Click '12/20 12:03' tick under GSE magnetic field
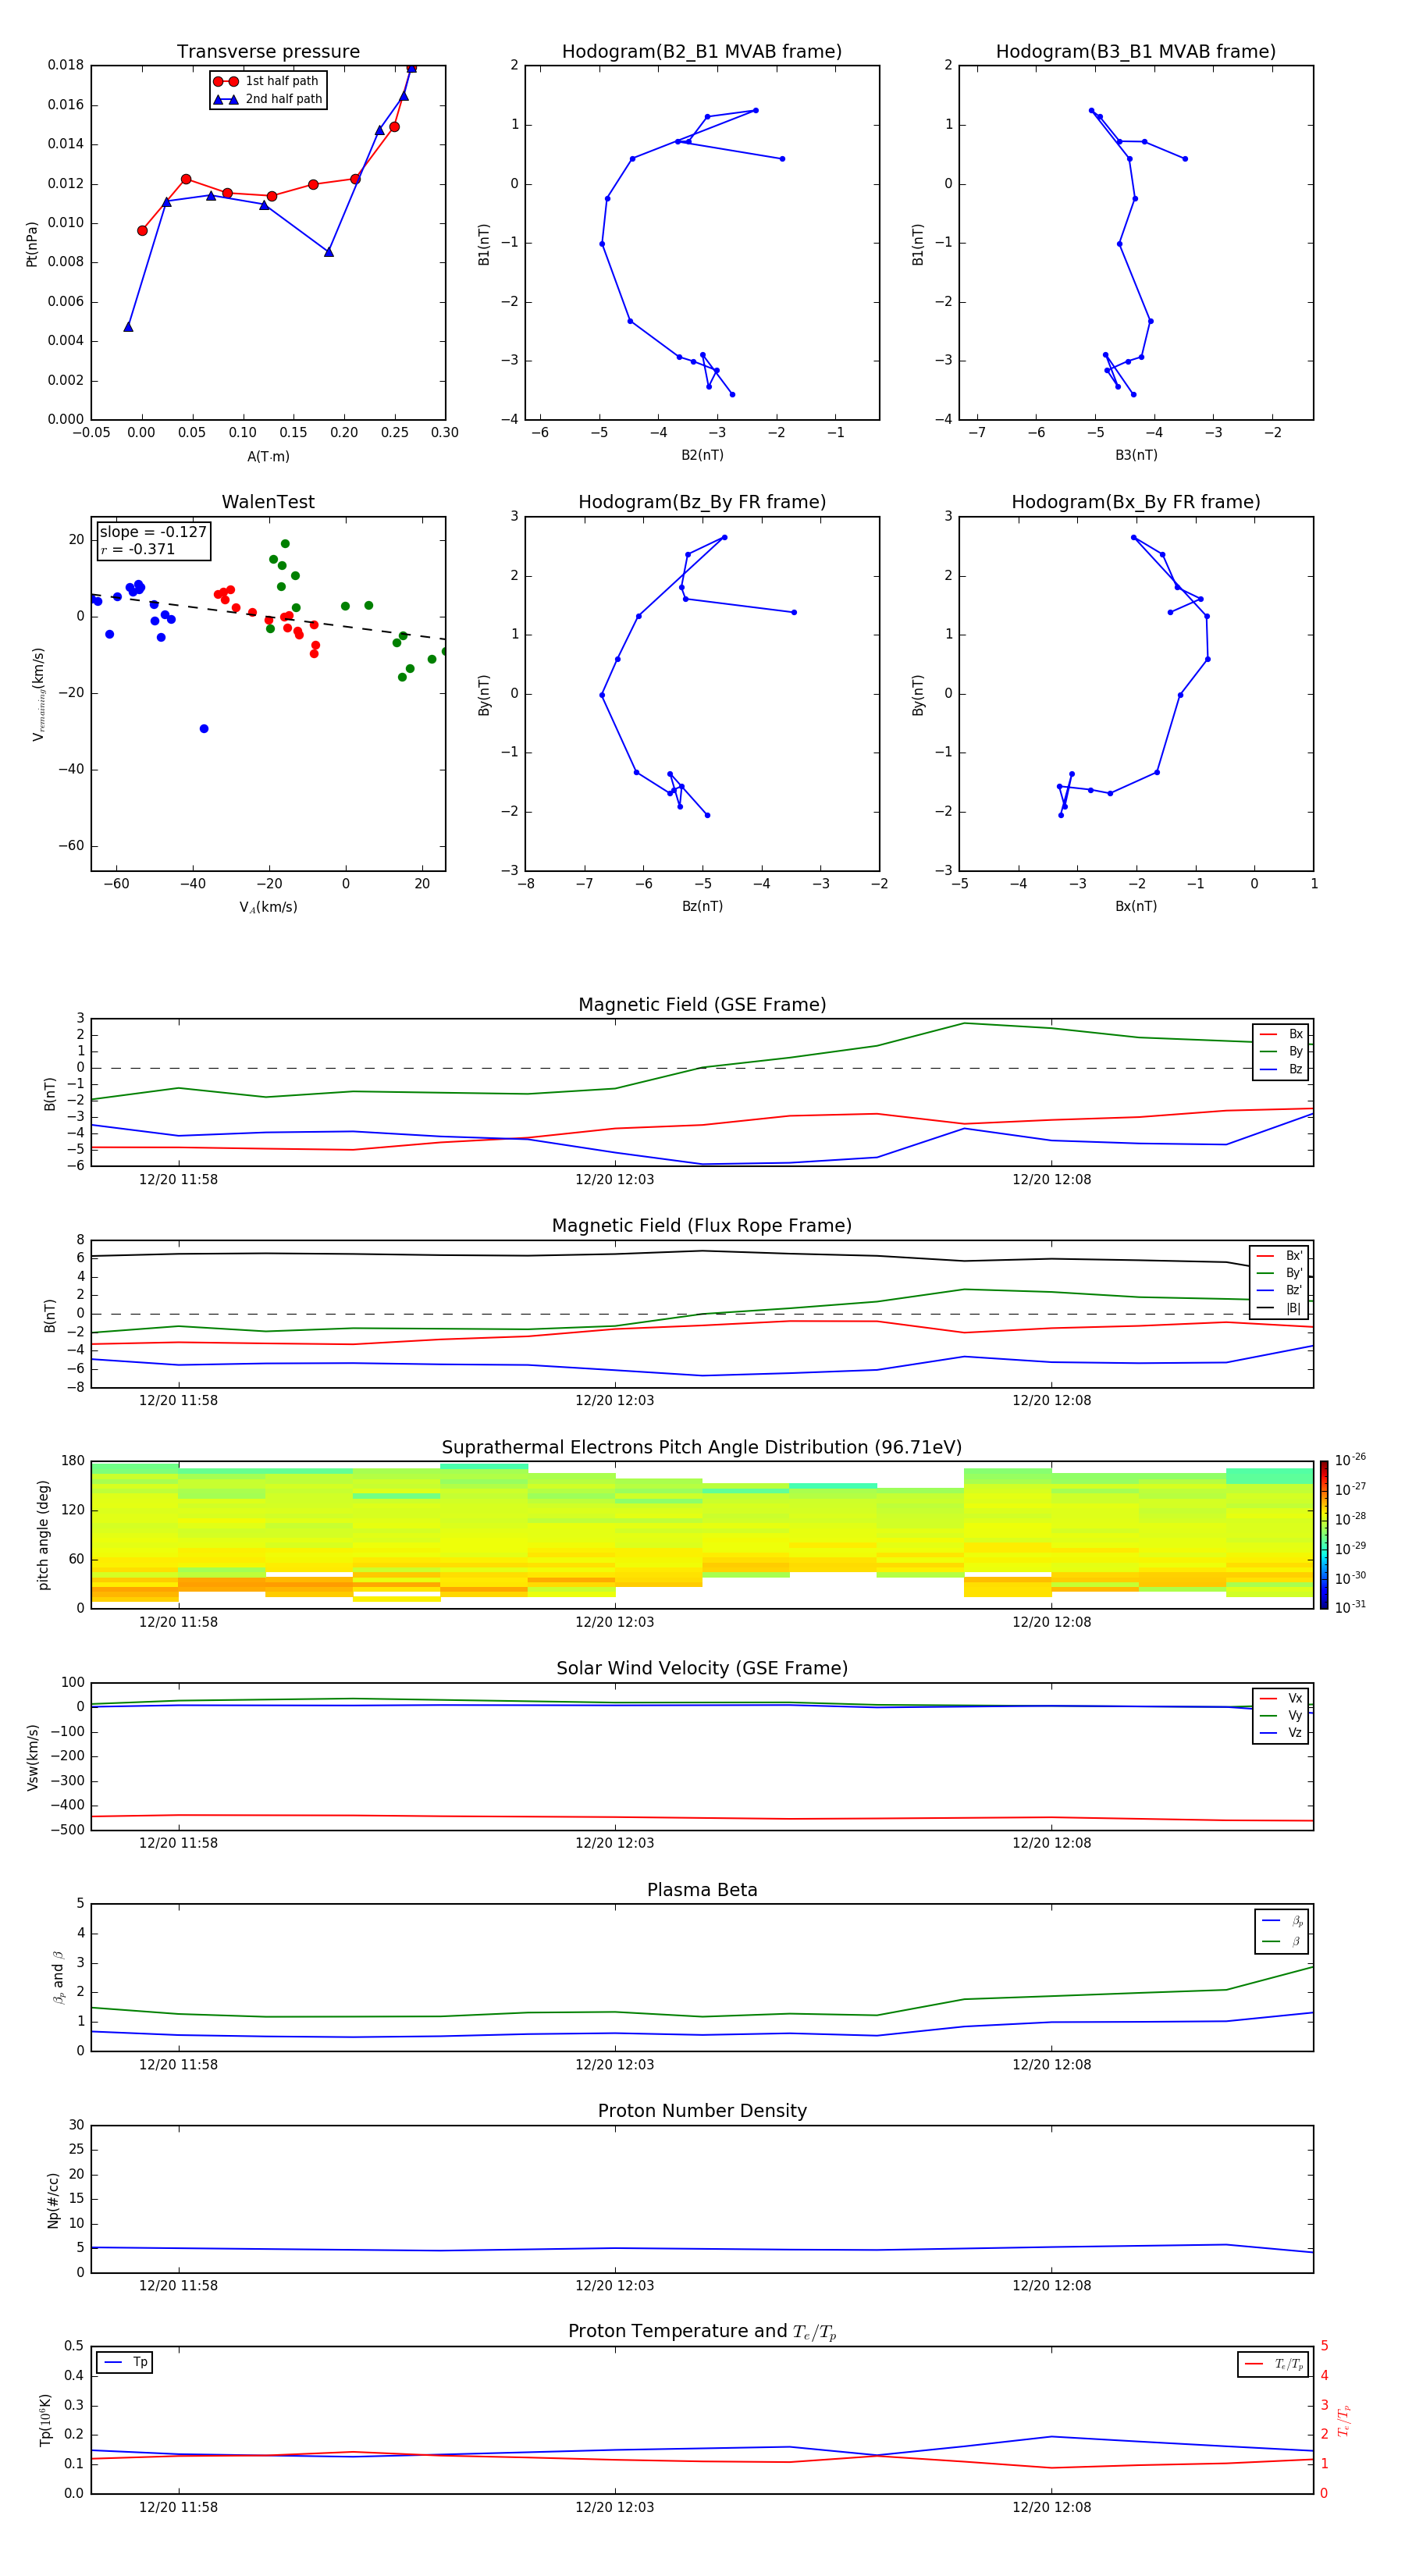Screen dimensions: 1405x2576 click(614, 1180)
